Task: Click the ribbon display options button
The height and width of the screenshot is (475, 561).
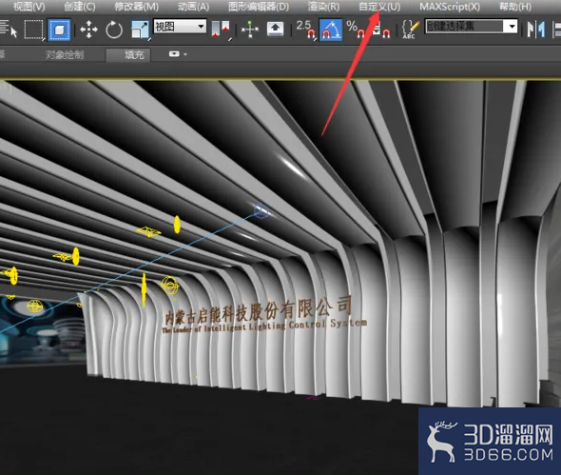Action: [178, 54]
